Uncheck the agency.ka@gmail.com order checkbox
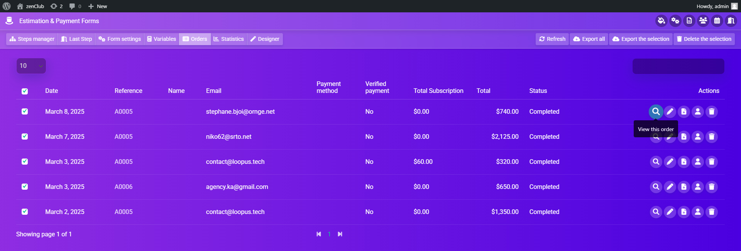The width and height of the screenshot is (741, 251). [25, 187]
